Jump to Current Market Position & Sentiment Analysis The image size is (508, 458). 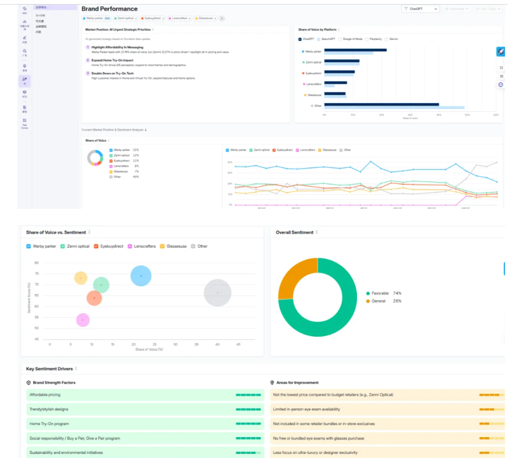tap(114, 130)
